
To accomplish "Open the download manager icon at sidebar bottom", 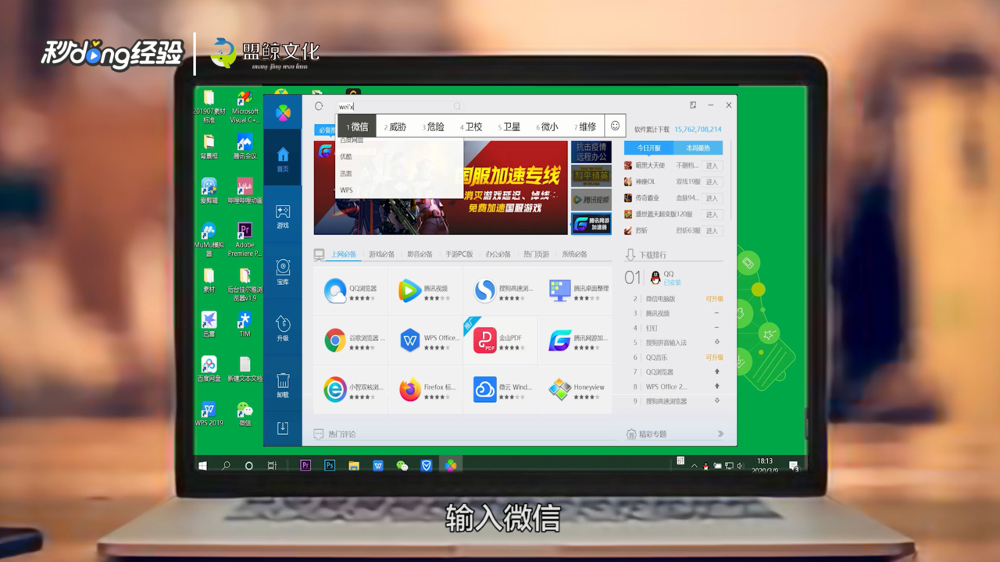I will (x=283, y=428).
